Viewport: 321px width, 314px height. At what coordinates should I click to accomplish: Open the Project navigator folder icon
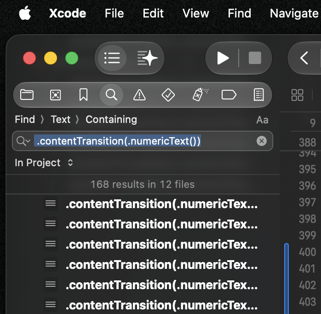click(x=27, y=95)
